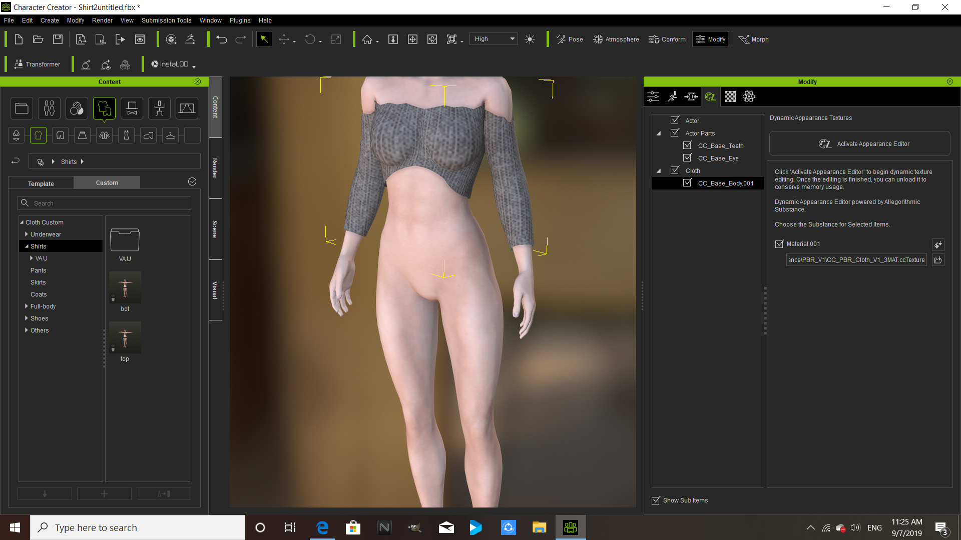Click the Redo arrow icon
This screenshot has height=540, width=961.
(x=241, y=39)
